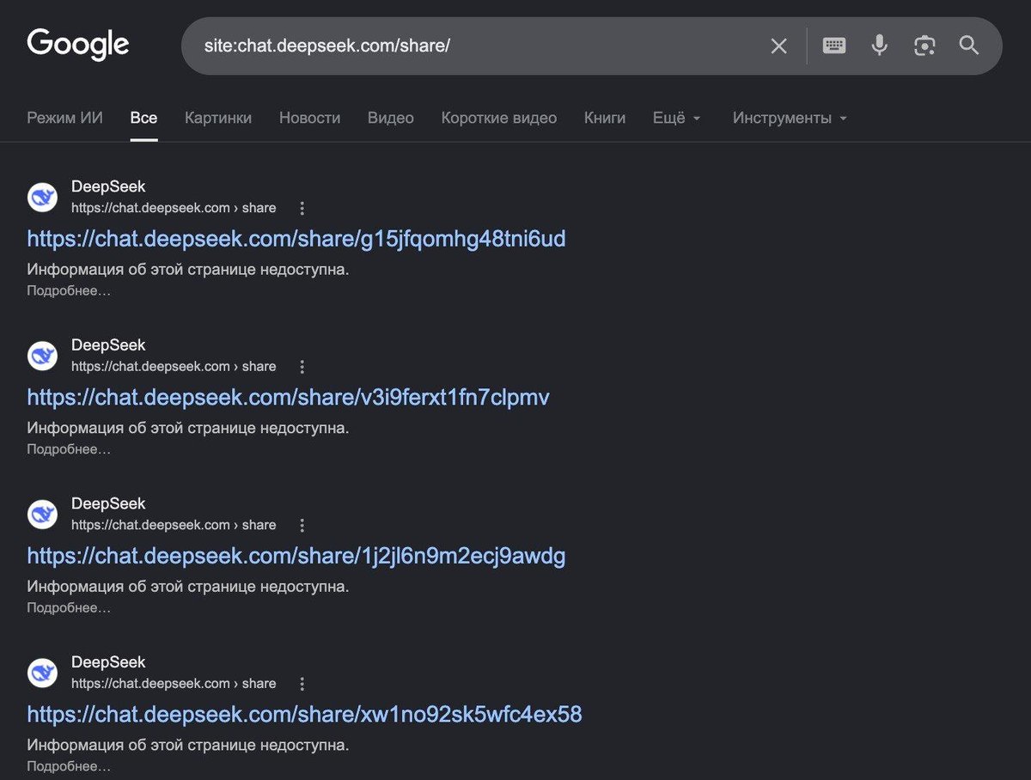
Task: Click Информация... недоступна snippet under g15jfqomhg48tni6ud result
Action: click(x=188, y=269)
